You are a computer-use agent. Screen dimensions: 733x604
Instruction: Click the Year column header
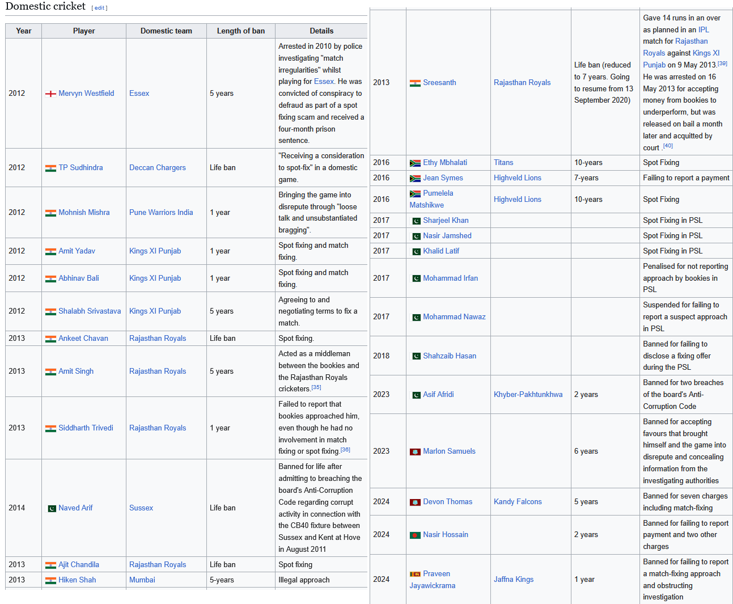pos(24,31)
